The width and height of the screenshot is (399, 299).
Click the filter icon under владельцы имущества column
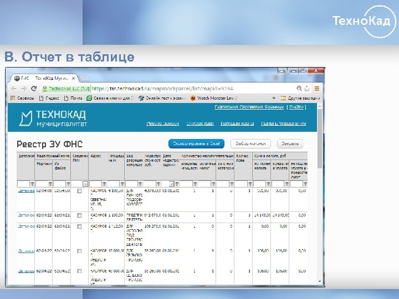point(195,184)
